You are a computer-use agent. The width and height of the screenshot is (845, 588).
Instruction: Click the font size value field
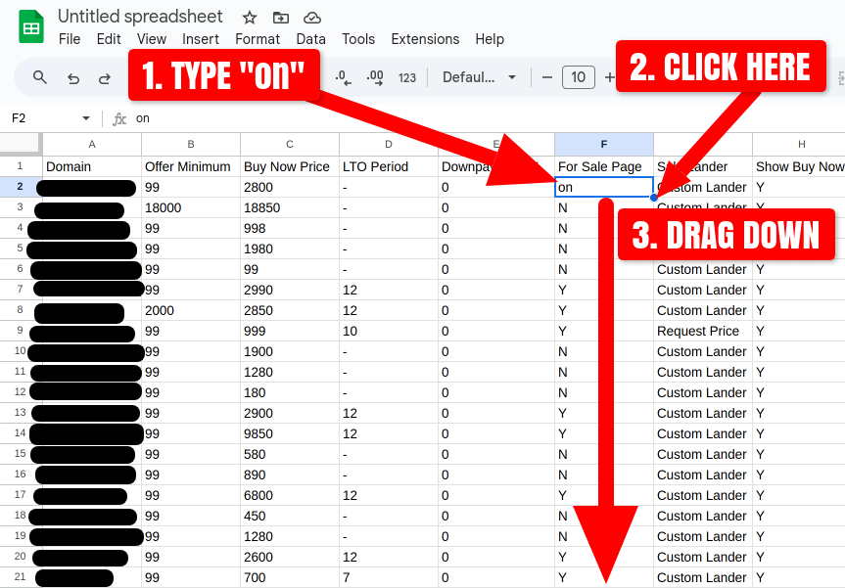(x=578, y=77)
